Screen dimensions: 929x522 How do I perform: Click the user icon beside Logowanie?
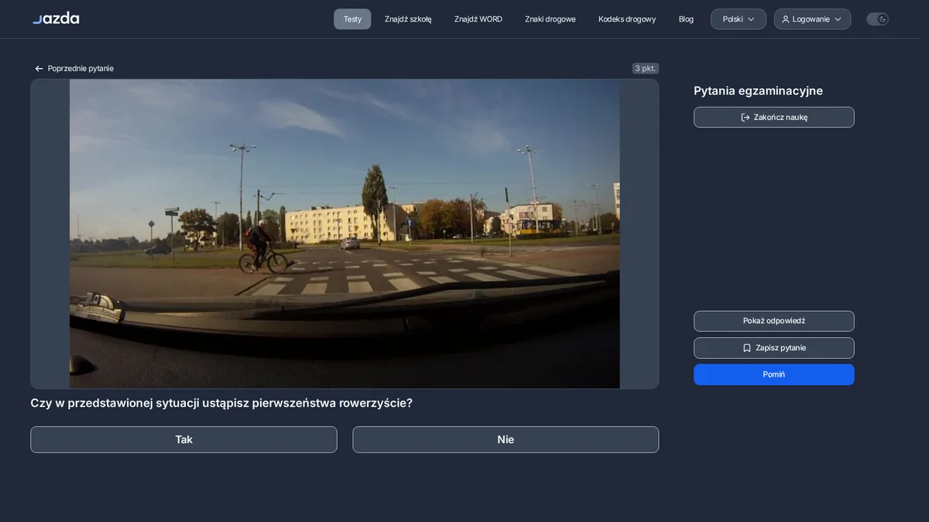tap(786, 19)
